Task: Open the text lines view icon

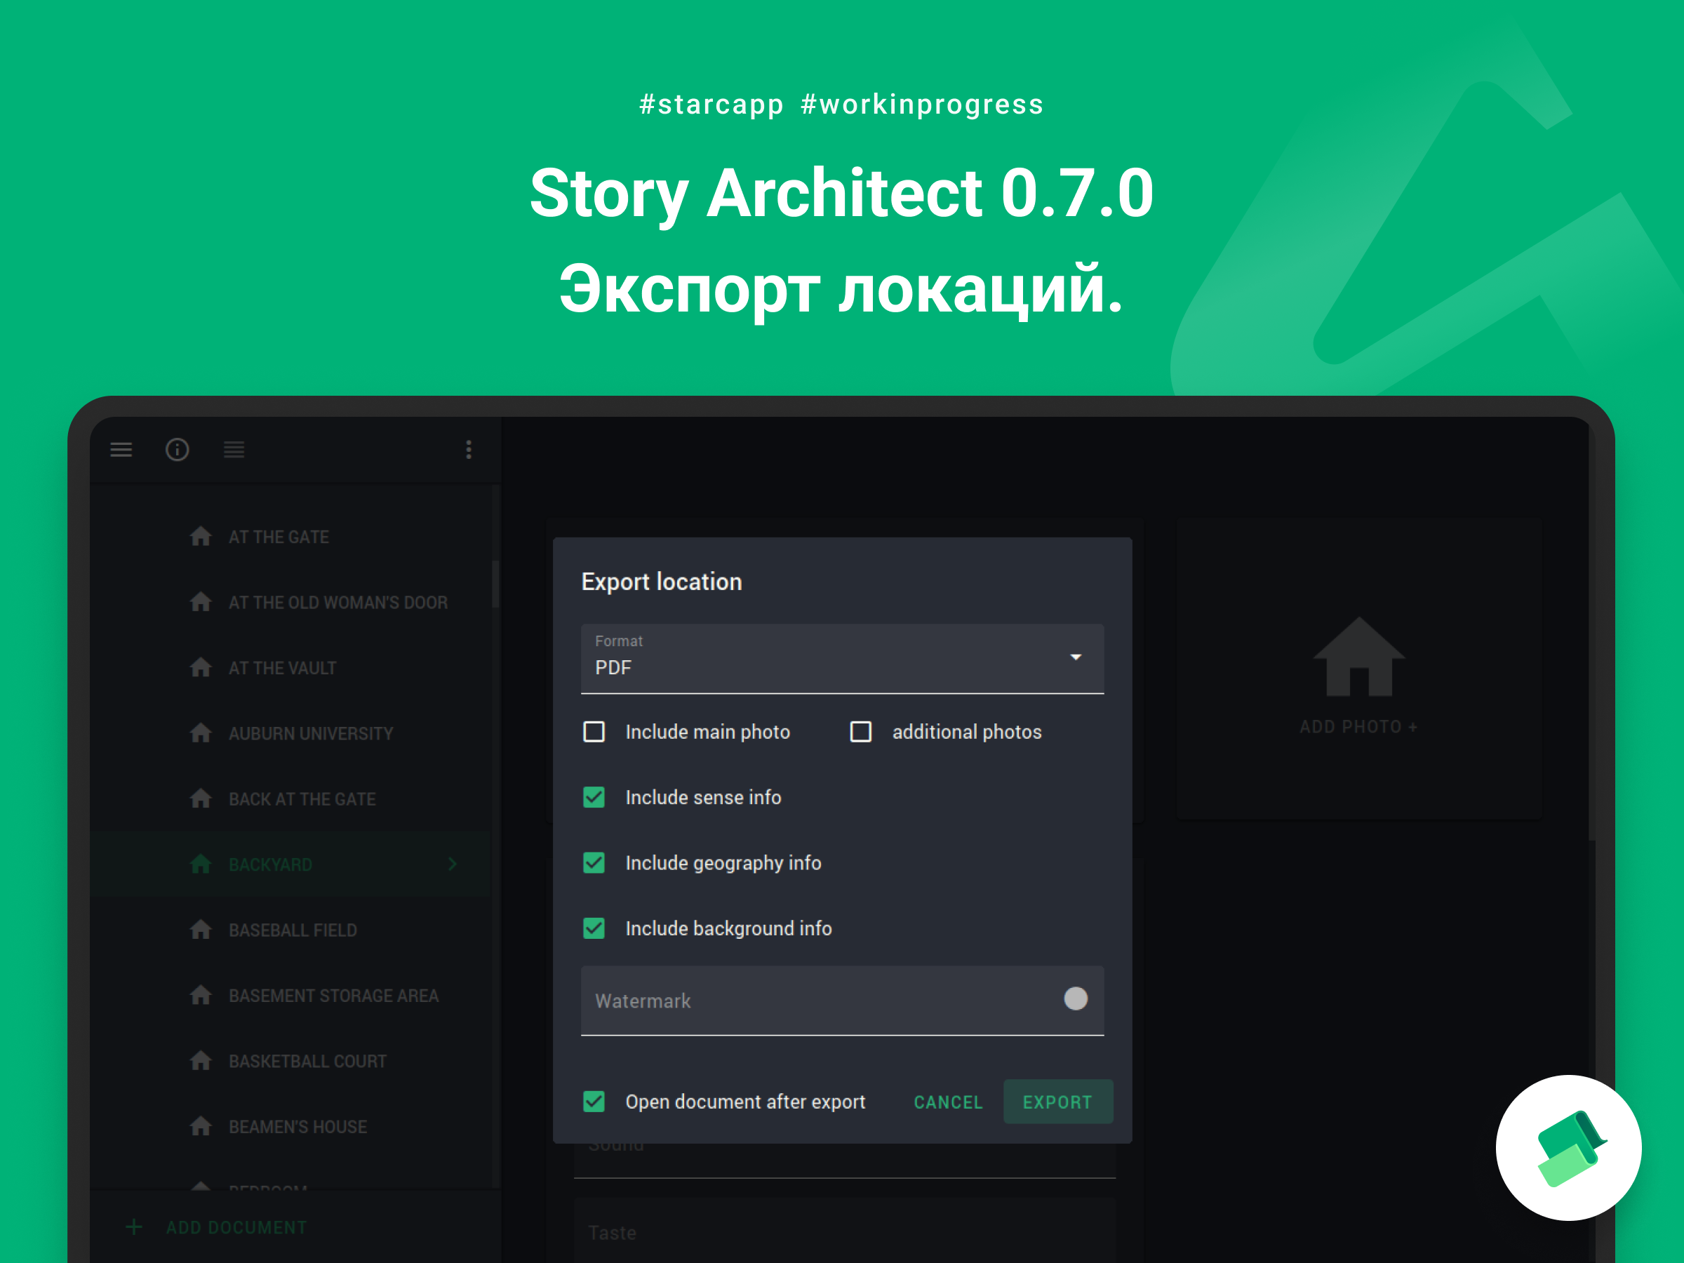Action: [234, 450]
